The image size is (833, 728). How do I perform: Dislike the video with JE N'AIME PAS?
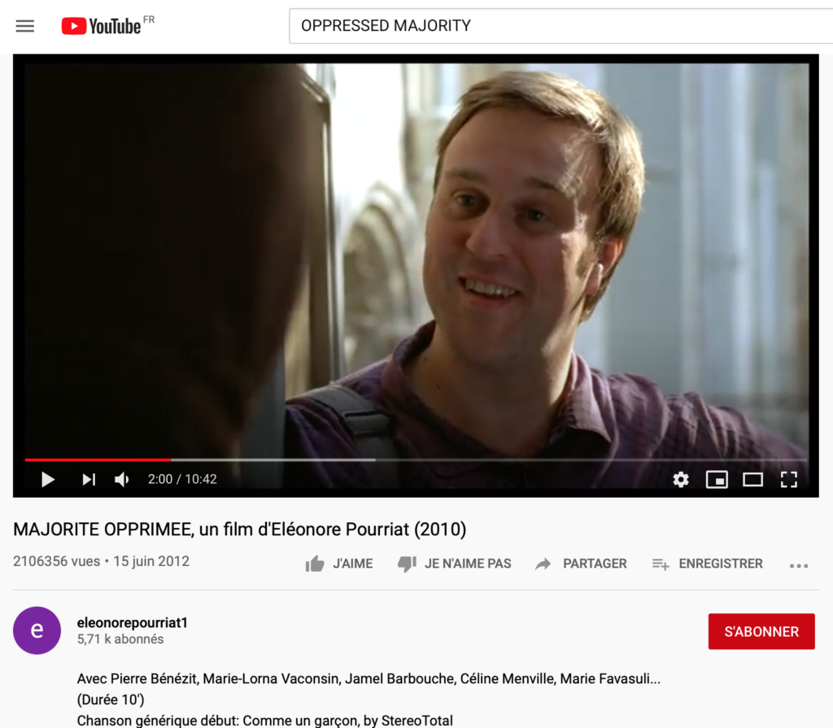(454, 564)
